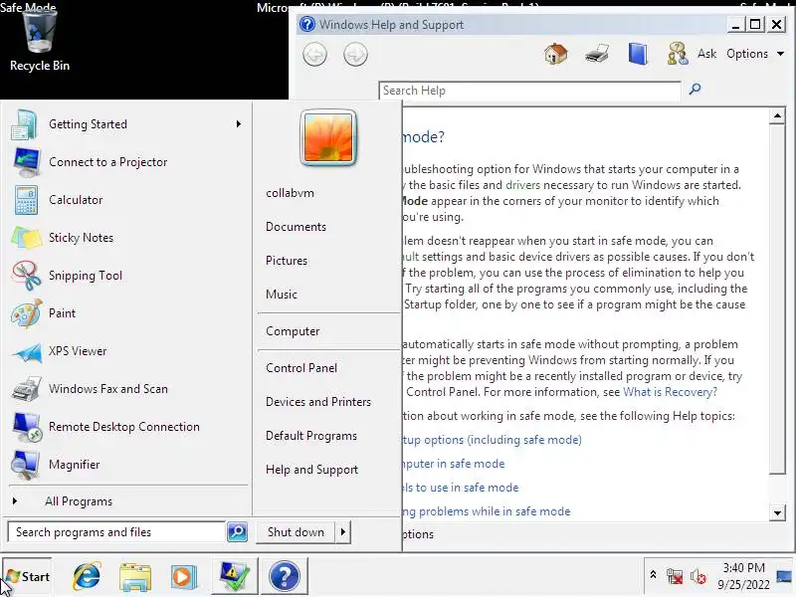Click the Help home icon
Viewport: 796px width, 597px height.
coord(556,54)
